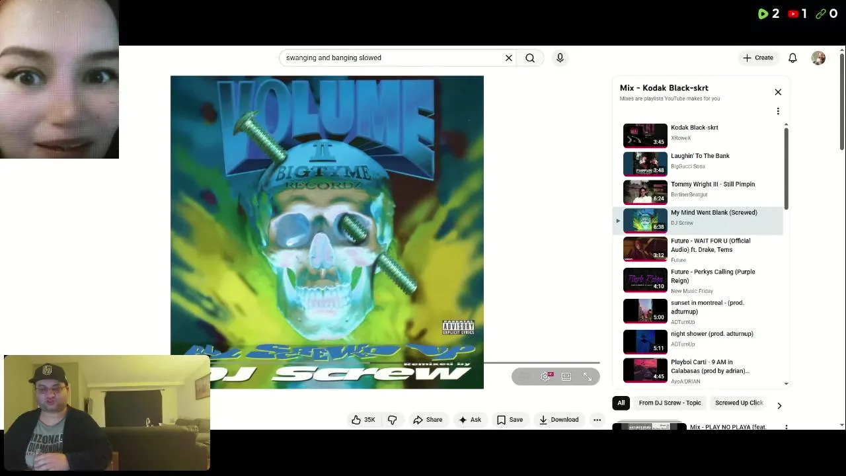846x476 pixels.
Task: Click the BigGucci Sosa channel name
Action: (688, 167)
